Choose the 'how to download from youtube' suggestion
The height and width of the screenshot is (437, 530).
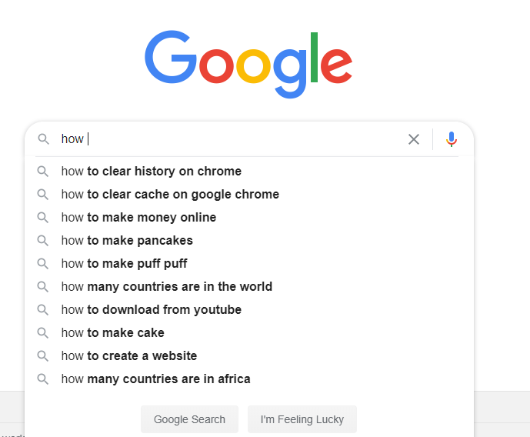coord(152,310)
